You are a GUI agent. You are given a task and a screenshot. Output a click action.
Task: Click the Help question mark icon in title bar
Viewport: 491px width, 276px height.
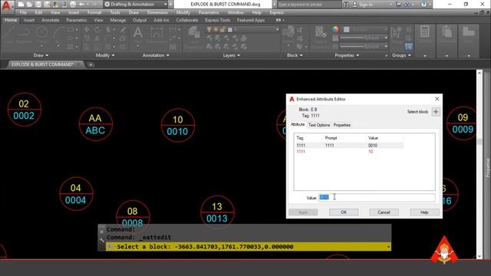423,5
